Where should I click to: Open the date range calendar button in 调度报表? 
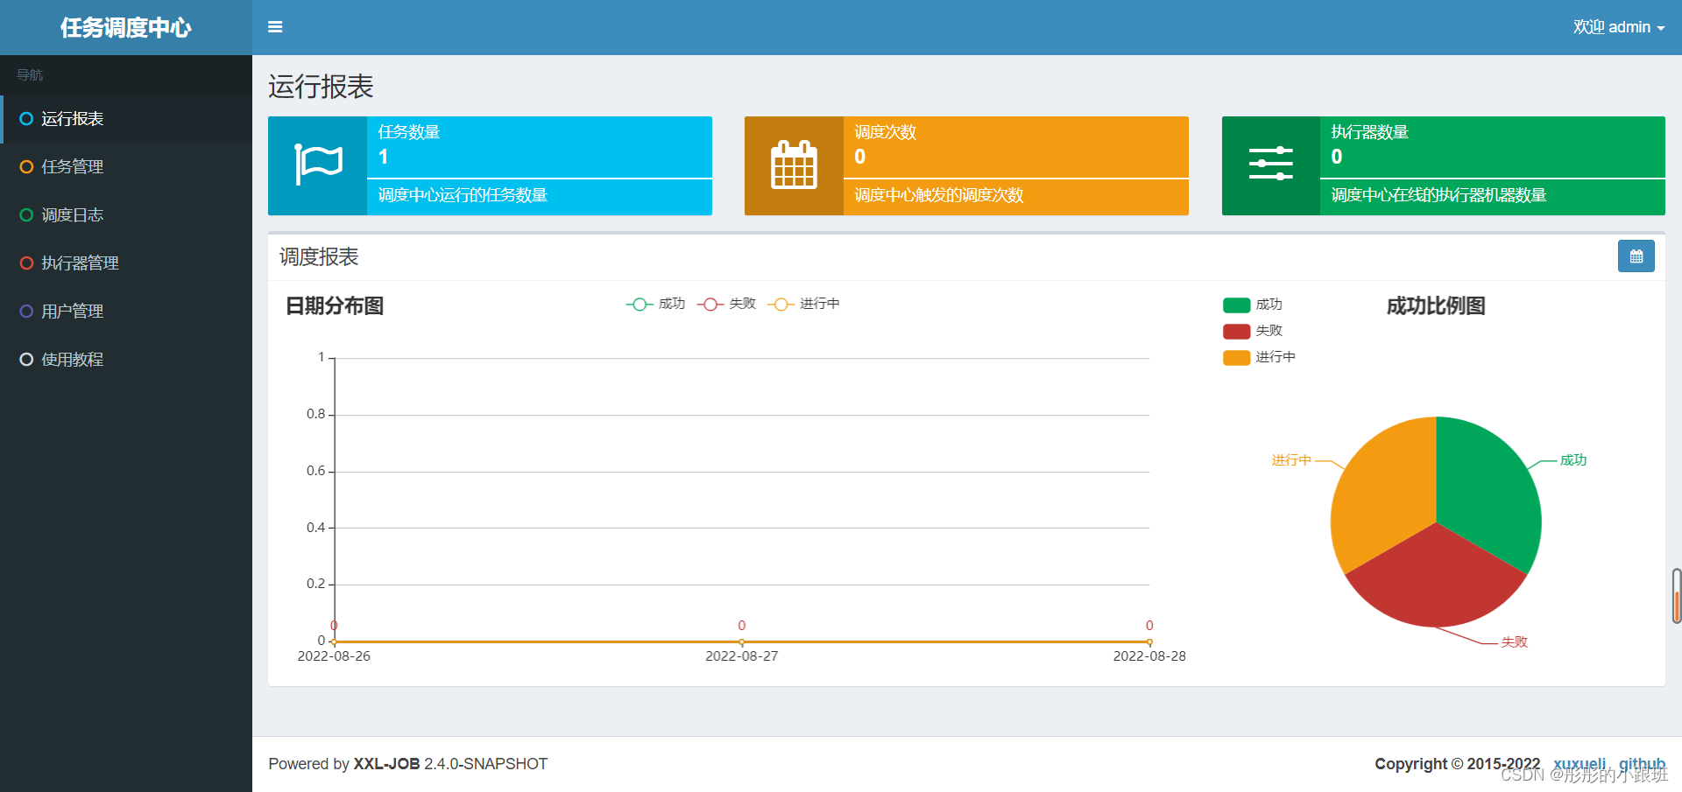click(1636, 256)
